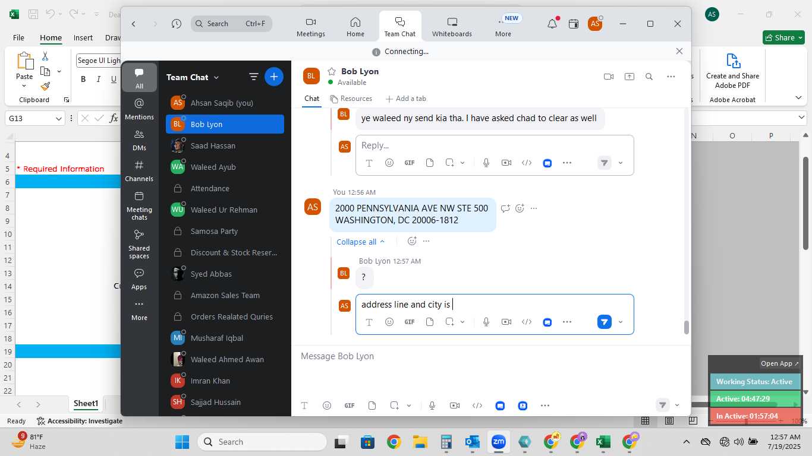Screen dimensions: 812x456
Task: Open emoji picker in Message Bob Lyon composer
Action: [x=327, y=406]
